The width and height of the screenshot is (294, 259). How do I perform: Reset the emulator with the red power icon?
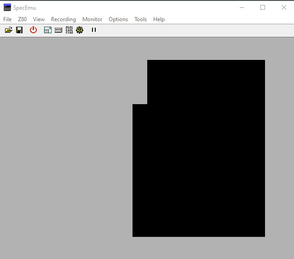[34, 30]
